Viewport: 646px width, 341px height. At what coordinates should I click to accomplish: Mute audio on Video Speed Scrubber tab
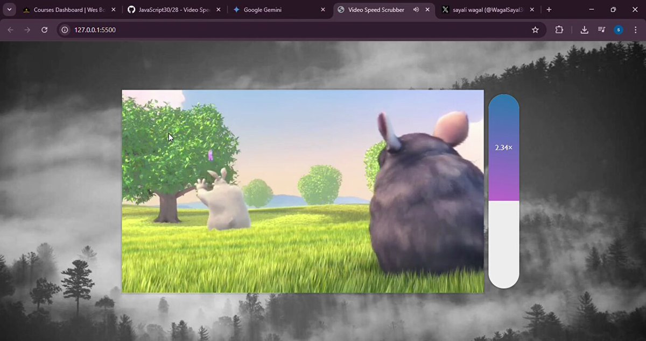(416, 10)
